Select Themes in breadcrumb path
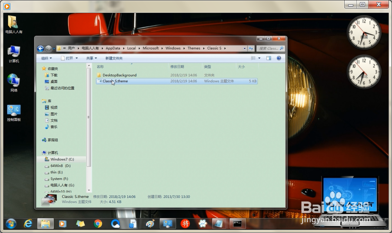Image resolution: width=392 pixels, height=233 pixels. click(x=194, y=48)
